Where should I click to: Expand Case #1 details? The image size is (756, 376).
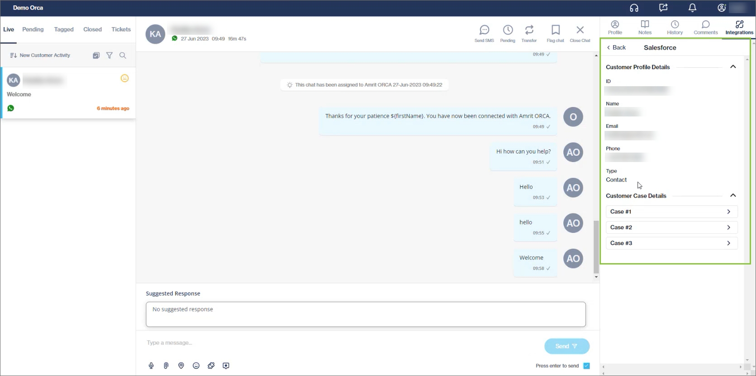pyautogui.click(x=671, y=212)
